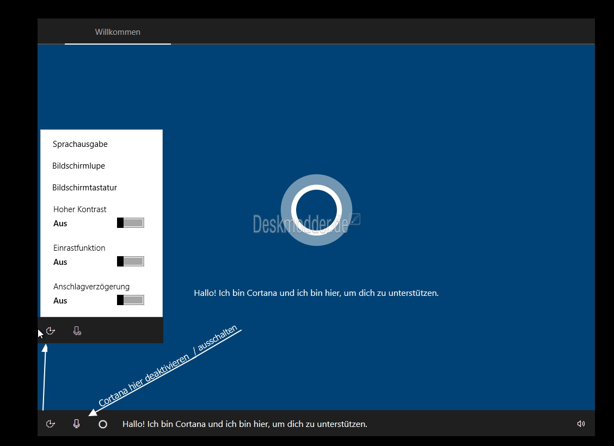Adjust volume via speaker icon
Screen dimensions: 614x446
(581, 424)
